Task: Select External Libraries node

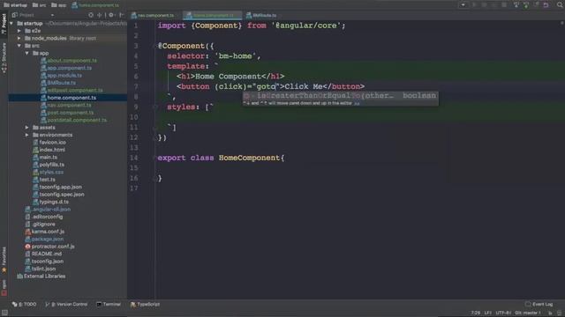Action: pos(41,276)
